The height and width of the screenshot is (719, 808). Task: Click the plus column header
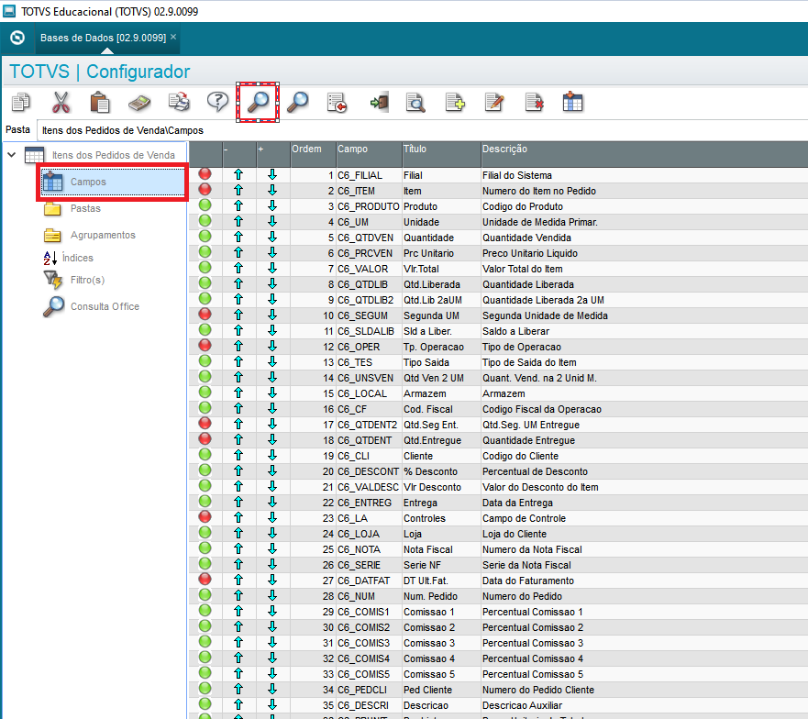click(x=273, y=154)
